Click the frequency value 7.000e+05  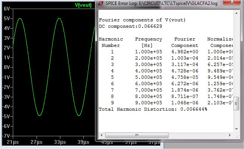point(149,90)
